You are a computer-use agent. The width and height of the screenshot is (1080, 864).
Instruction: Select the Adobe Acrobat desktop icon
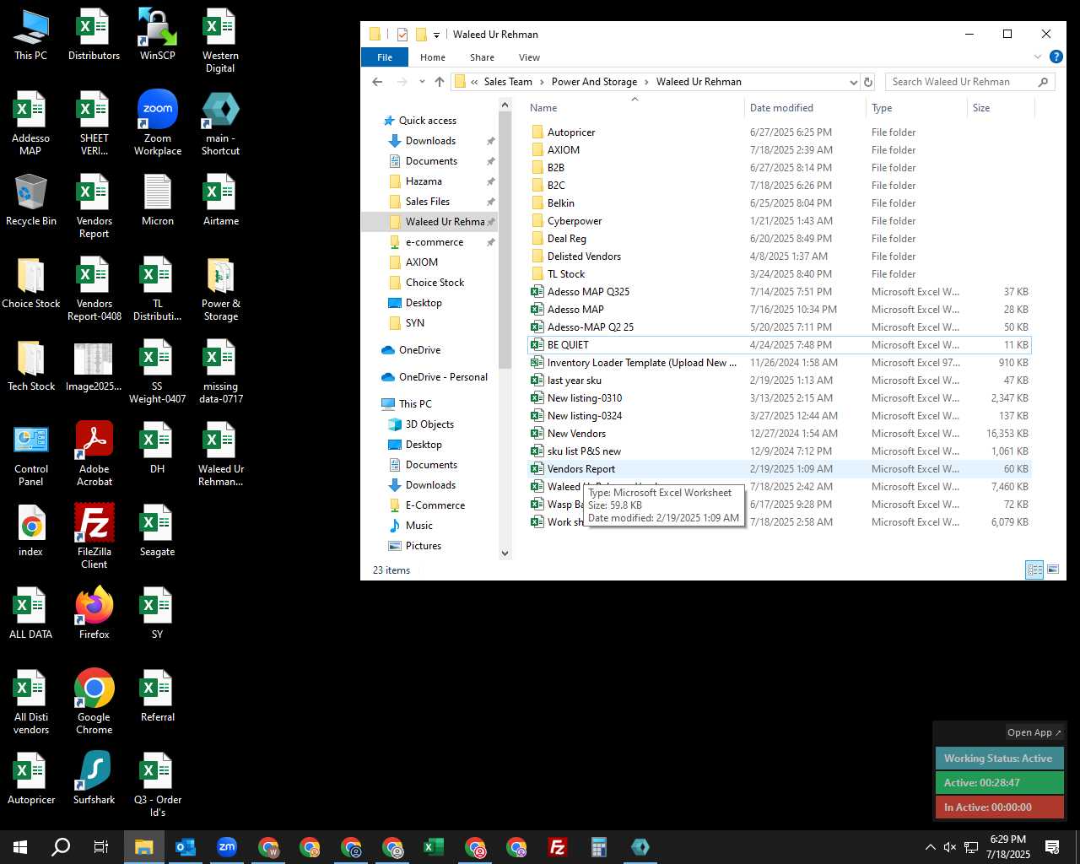pos(94,454)
